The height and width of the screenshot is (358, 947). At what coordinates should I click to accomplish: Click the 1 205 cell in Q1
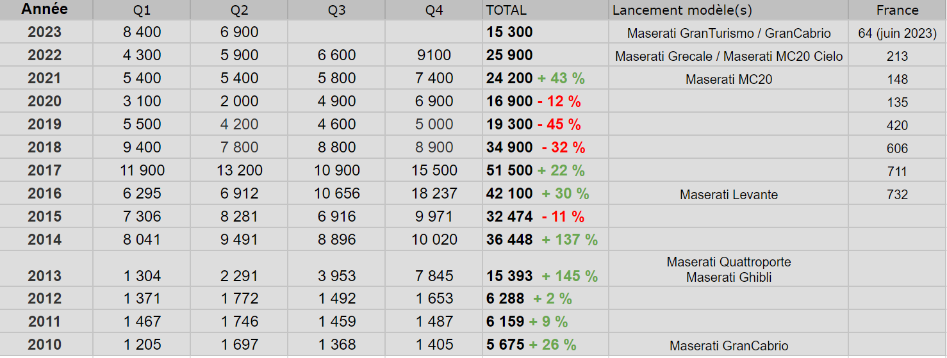(x=142, y=345)
